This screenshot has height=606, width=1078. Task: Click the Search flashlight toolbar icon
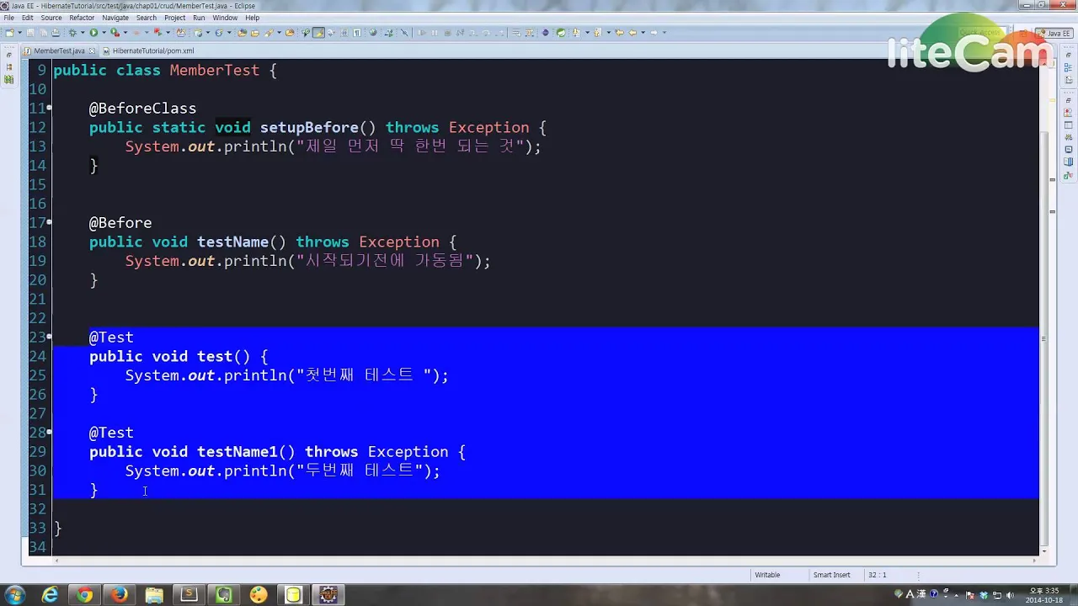click(269, 33)
